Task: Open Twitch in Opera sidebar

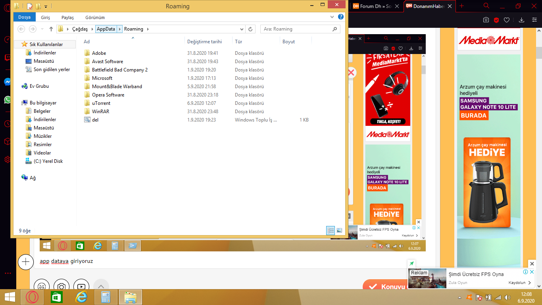Action: click(x=8, y=58)
